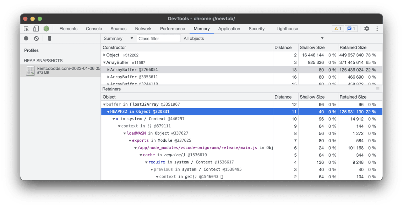The width and height of the screenshot is (403, 207).
Task: Toggle the device toolbar icon
Action: click(x=36, y=29)
